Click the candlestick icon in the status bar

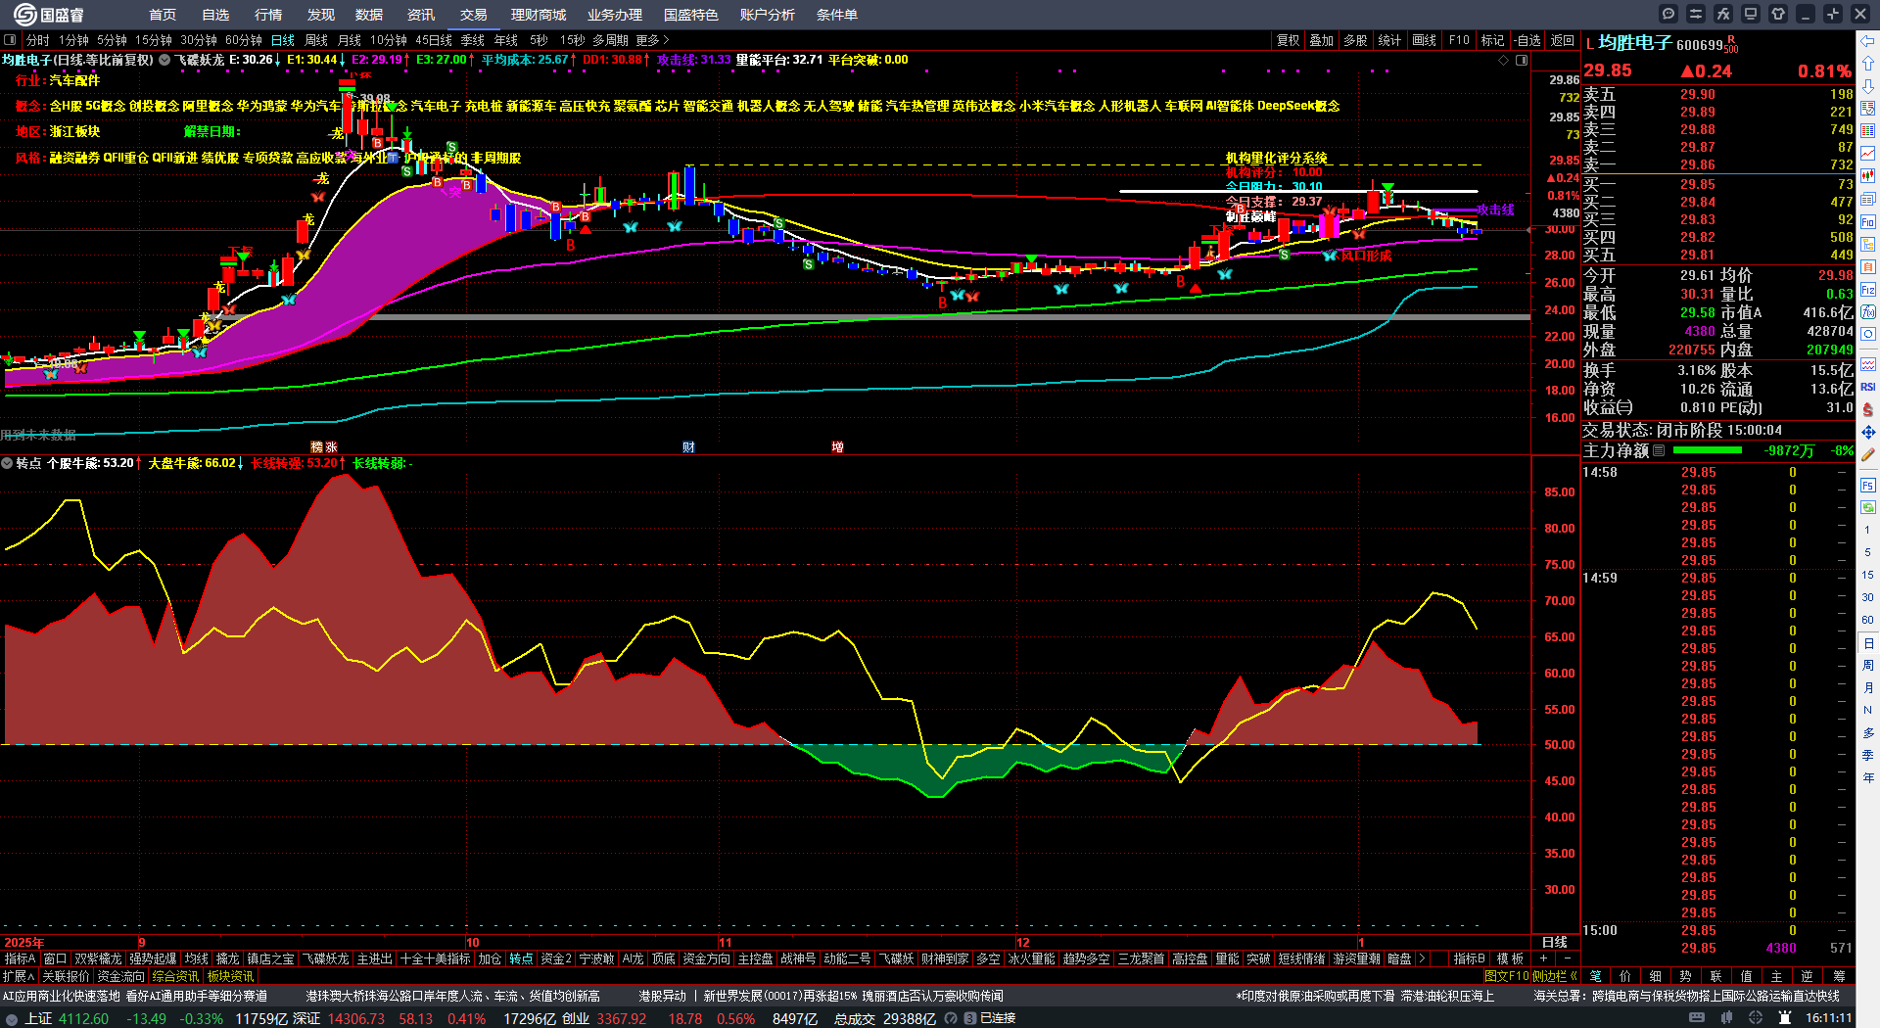click(1728, 1018)
